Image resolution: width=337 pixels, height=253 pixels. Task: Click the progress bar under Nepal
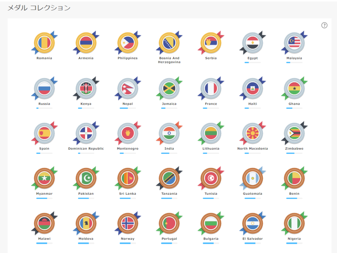pos(128,108)
